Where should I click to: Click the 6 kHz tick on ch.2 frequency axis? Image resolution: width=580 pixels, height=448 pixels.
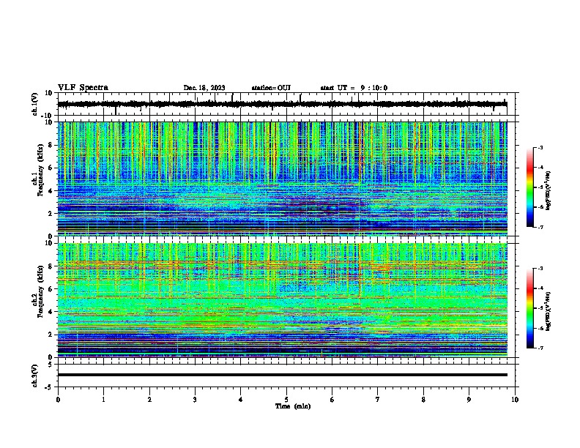click(x=51, y=289)
